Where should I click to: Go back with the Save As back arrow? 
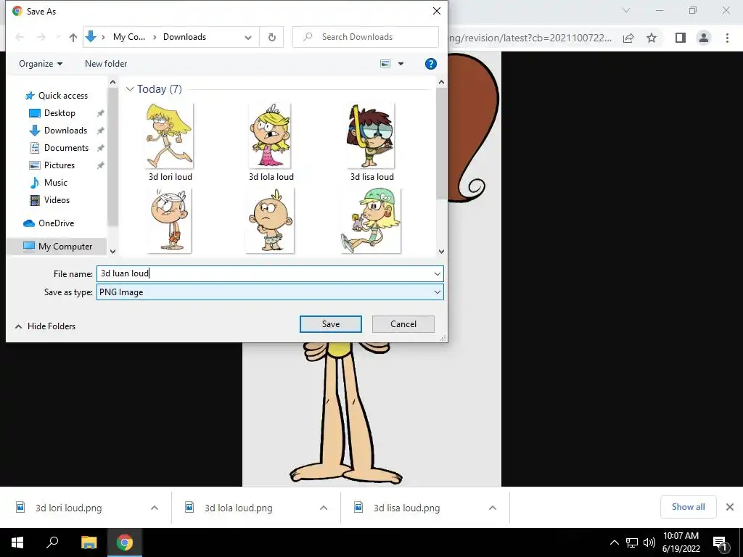tap(20, 37)
